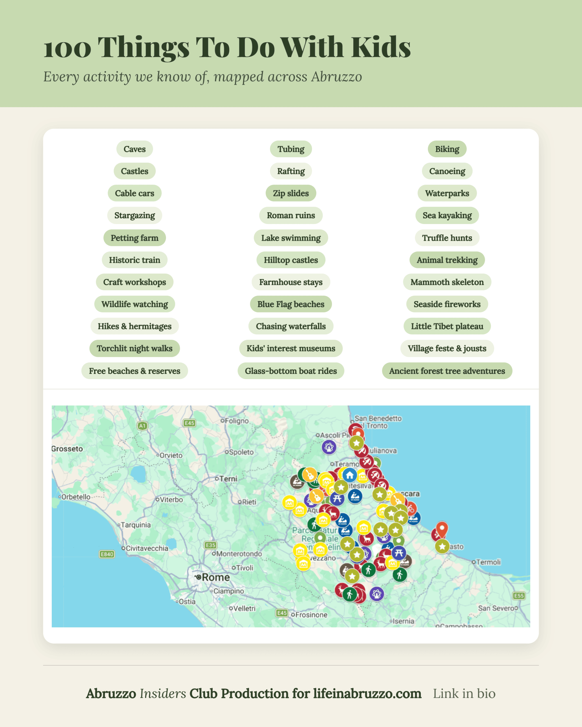Select the E45 road shield near Foligno
Image resolution: width=582 pixels, height=727 pixels.
(189, 423)
